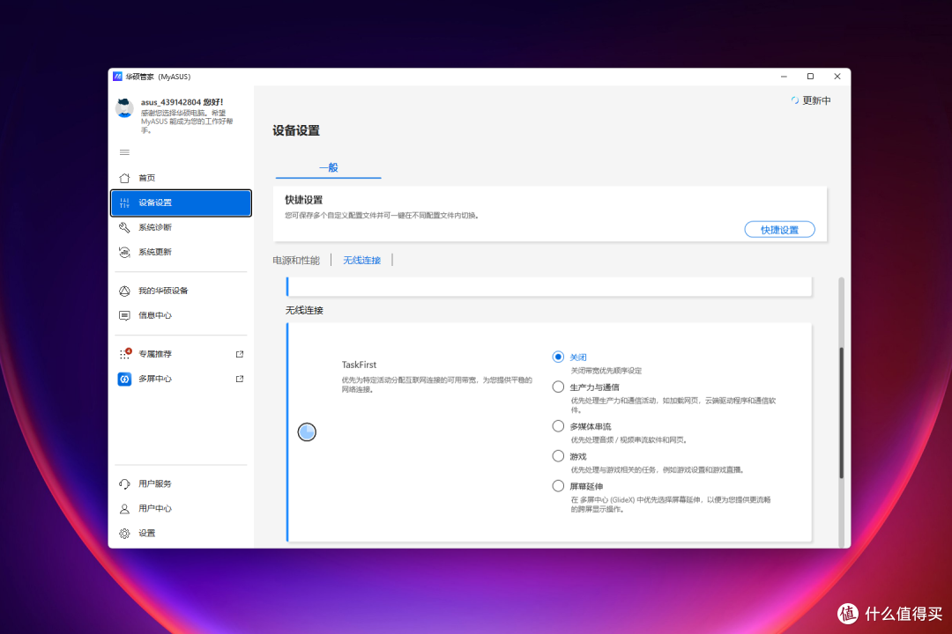Click the message icon beside 信息中心

pyautogui.click(x=124, y=315)
